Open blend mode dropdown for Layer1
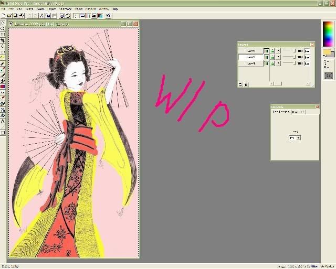 tap(307, 63)
